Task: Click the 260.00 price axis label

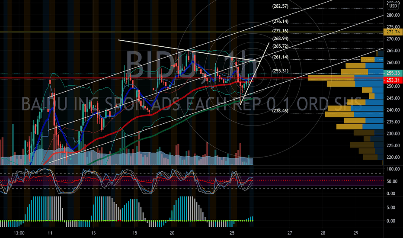Action: point(393,62)
